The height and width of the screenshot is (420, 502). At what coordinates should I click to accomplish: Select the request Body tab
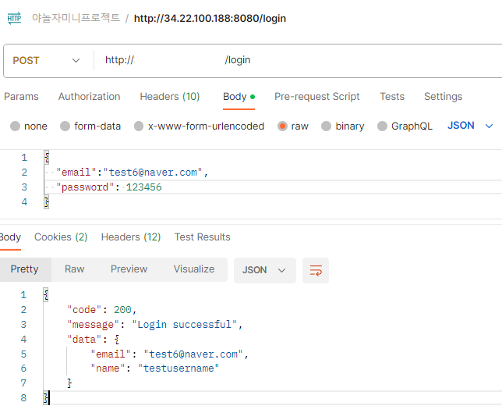point(239,97)
